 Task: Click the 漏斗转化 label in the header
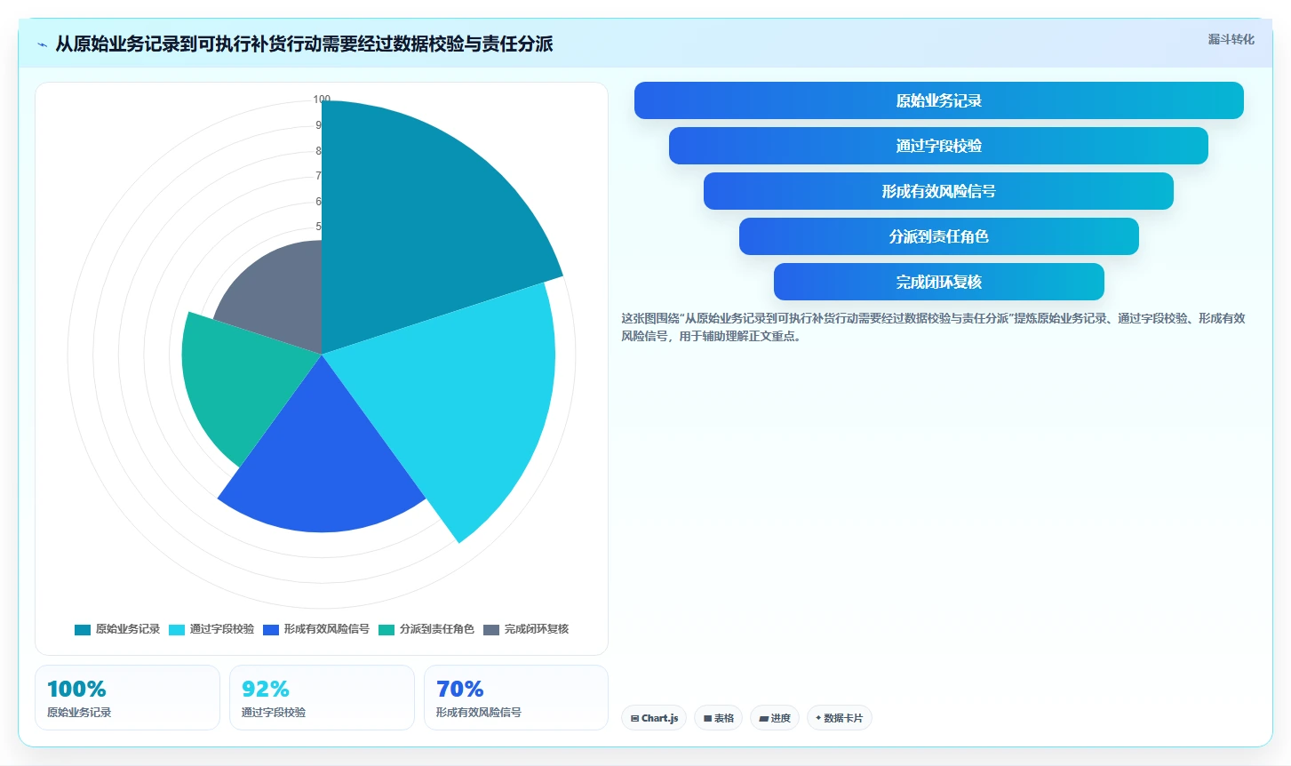[x=1231, y=39]
